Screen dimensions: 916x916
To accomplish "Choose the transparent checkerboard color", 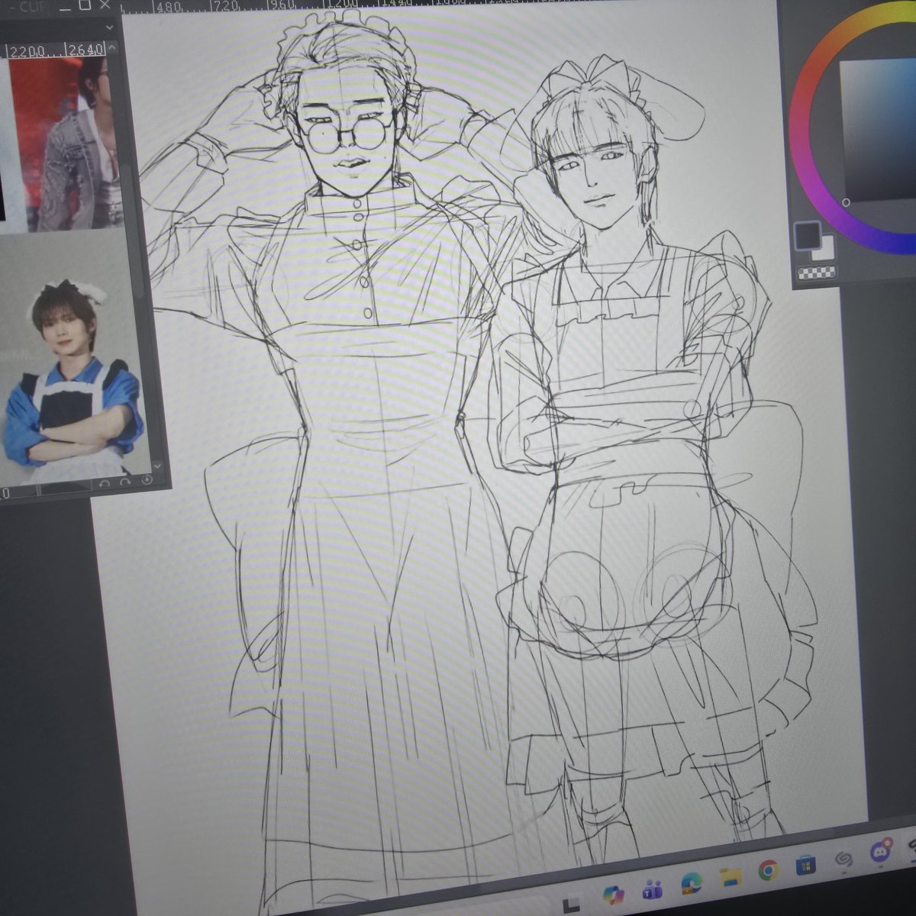I will coord(816,272).
